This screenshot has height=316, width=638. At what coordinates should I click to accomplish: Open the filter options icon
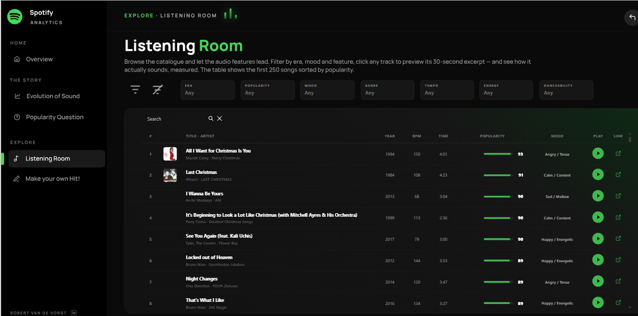135,90
